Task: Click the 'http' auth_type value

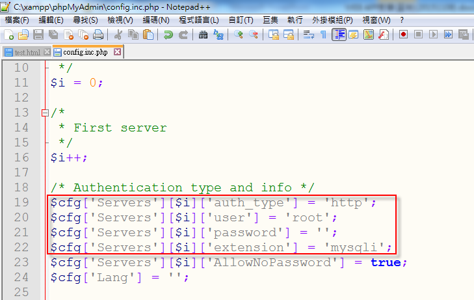Action: coord(346,202)
